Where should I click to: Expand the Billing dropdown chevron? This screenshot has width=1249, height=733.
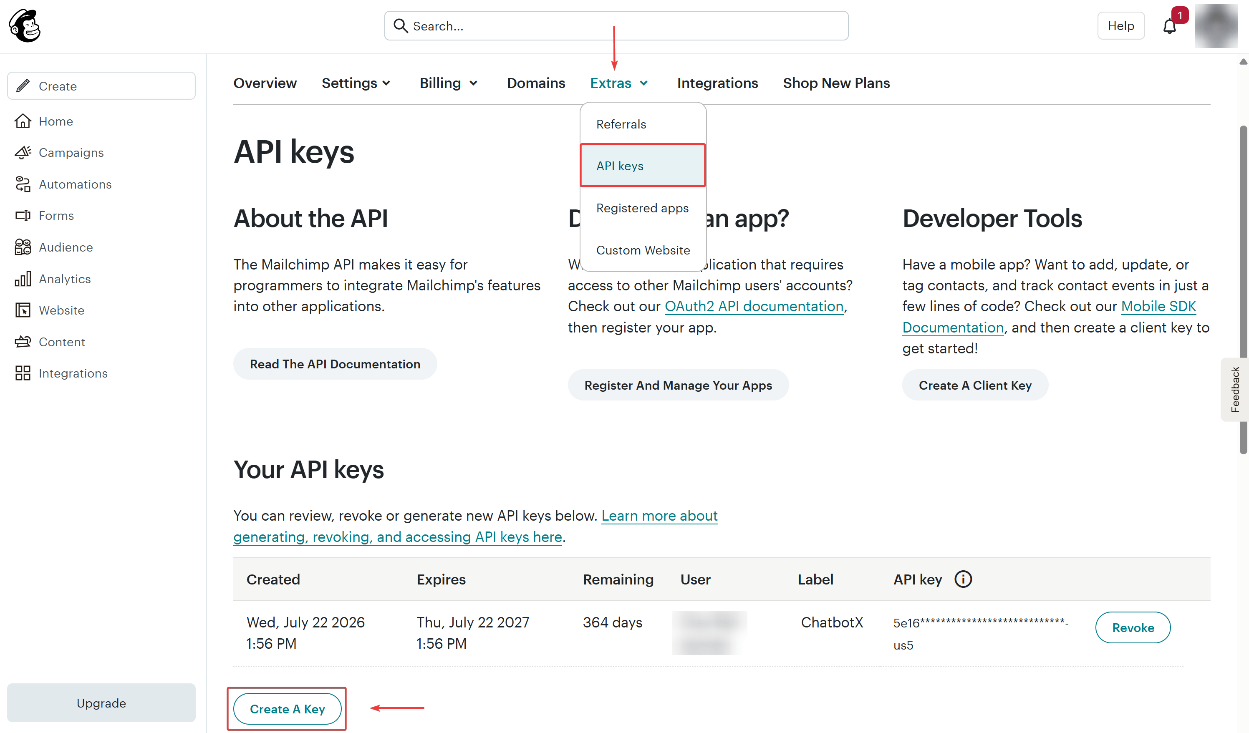coord(473,83)
